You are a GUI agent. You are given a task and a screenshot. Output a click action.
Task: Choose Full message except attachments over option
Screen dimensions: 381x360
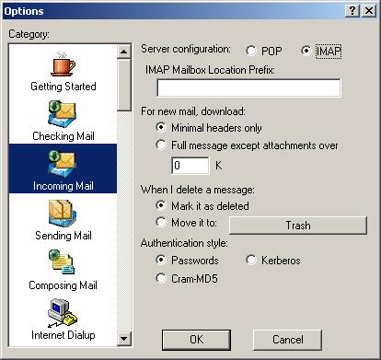click(161, 145)
